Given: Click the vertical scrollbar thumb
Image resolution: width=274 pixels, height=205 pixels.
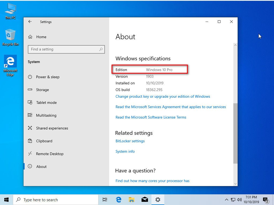Looking at the screenshot, I should pos(235,133).
